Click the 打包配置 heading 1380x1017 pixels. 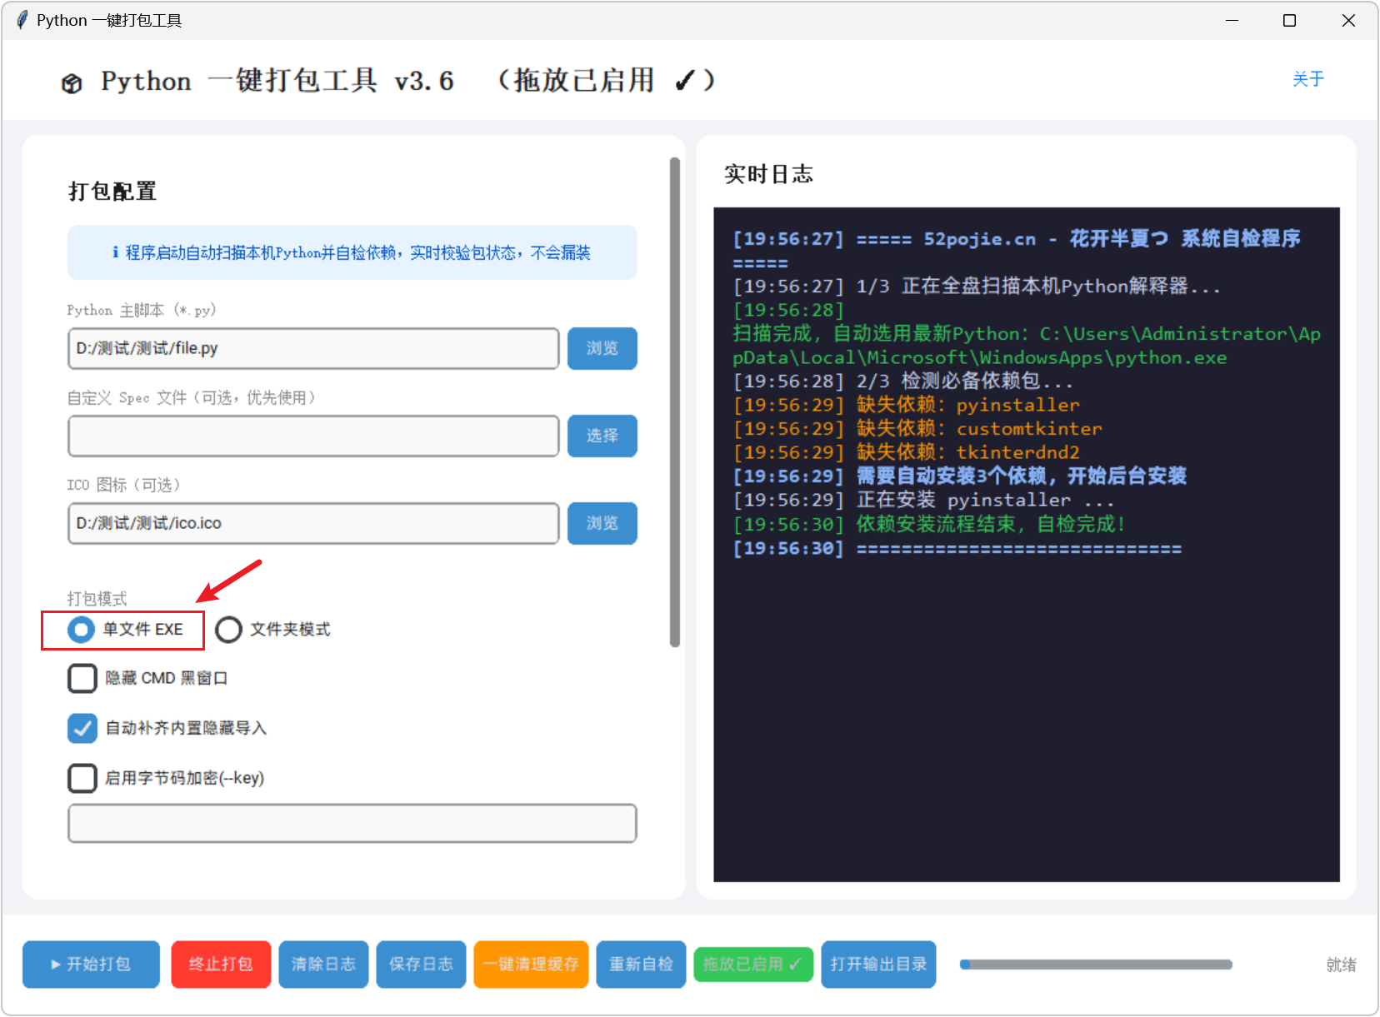pos(112,192)
